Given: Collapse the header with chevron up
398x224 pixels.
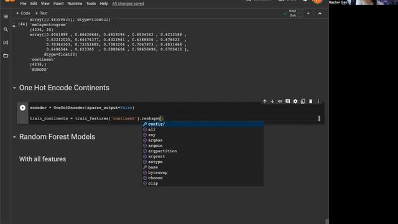Looking at the screenshot, I should 320,14.
